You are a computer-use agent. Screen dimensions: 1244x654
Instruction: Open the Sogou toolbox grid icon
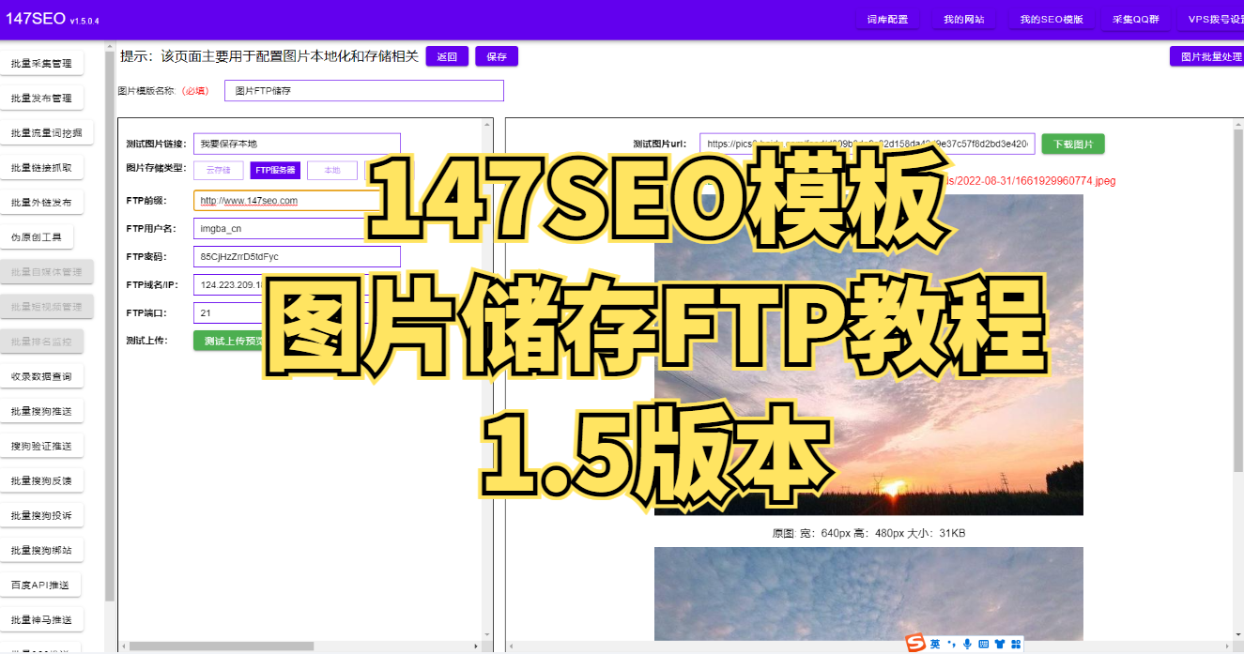pos(1015,644)
